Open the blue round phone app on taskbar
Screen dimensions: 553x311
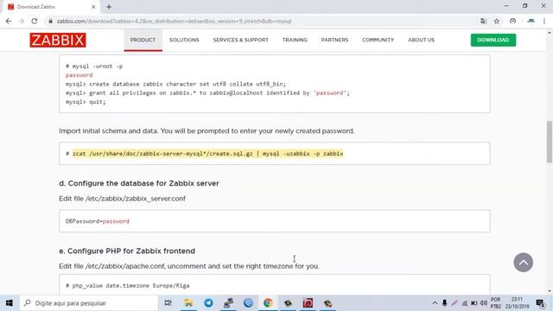click(248, 303)
